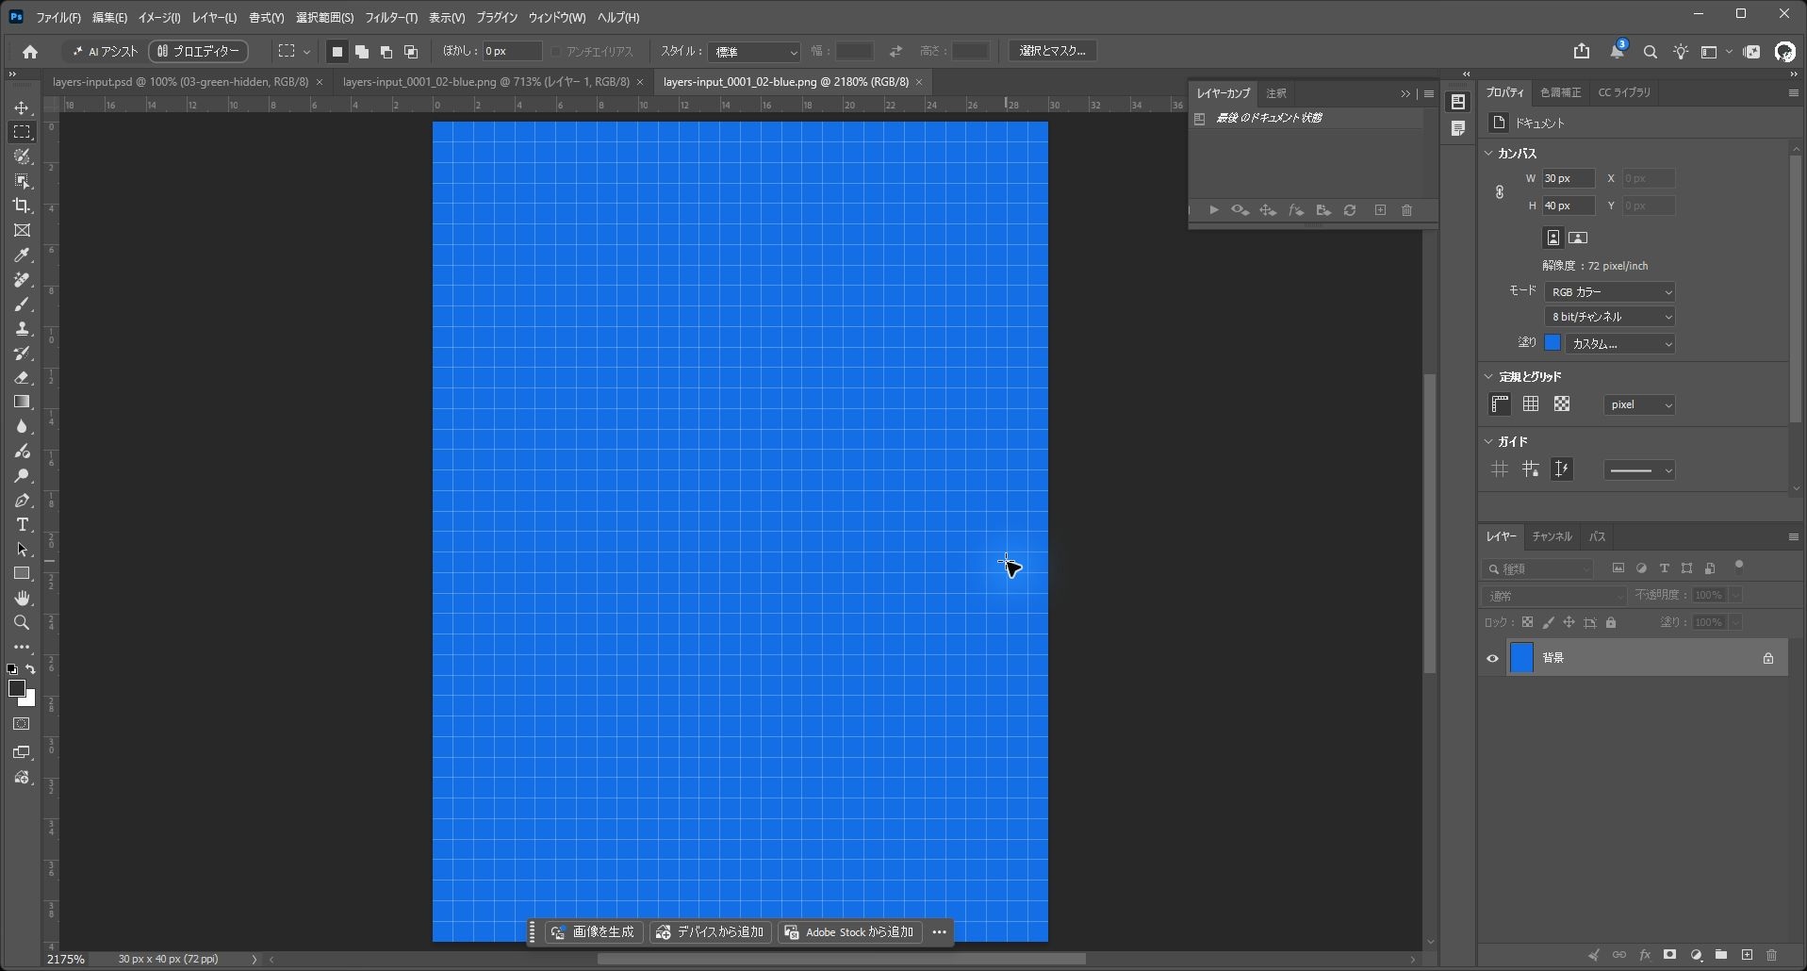The width and height of the screenshot is (1807, 971).
Task: Select the Zoom tool
Action: 22,623
